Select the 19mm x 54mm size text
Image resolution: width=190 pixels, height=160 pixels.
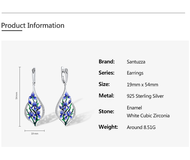(x=142, y=85)
